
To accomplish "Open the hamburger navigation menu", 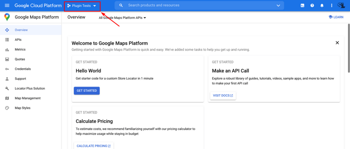I will coord(7,5).
